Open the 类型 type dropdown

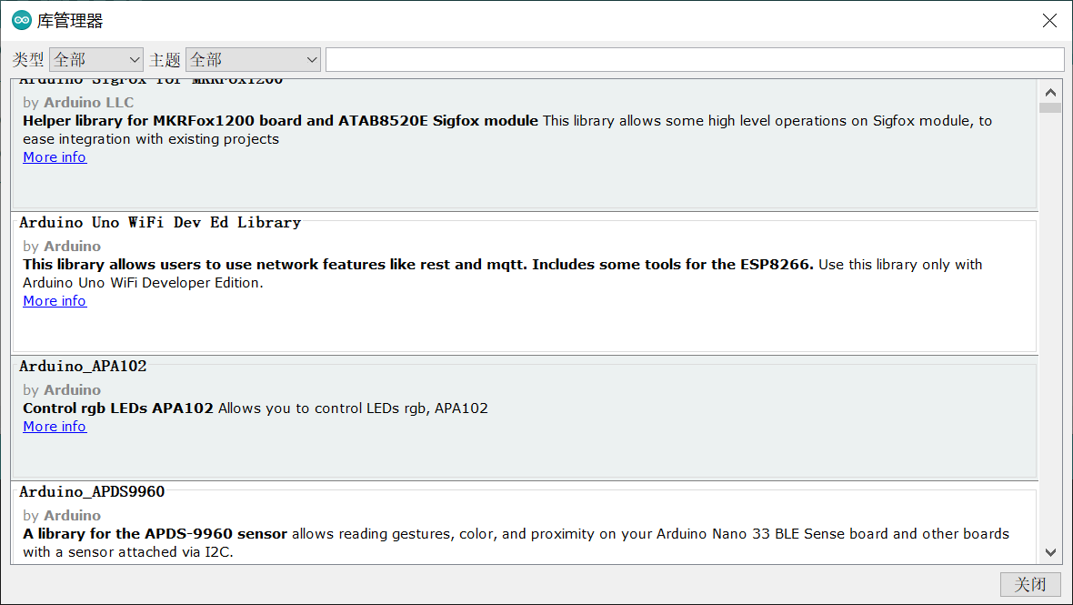(x=95, y=59)
